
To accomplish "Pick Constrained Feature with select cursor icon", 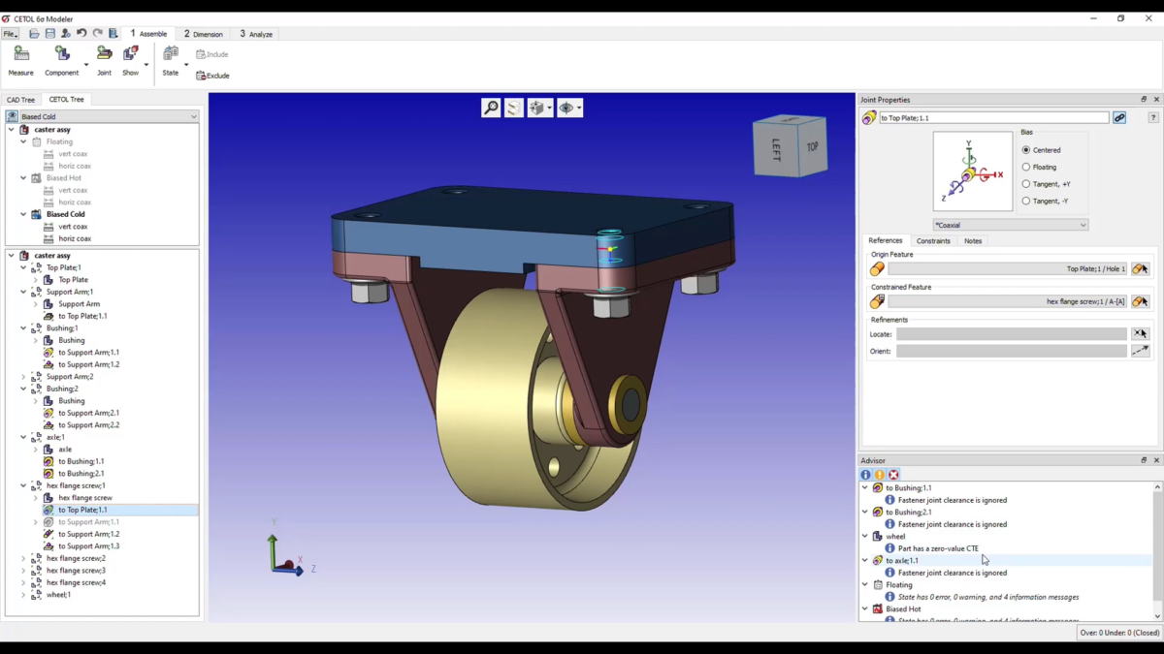I will point(1140,301).
